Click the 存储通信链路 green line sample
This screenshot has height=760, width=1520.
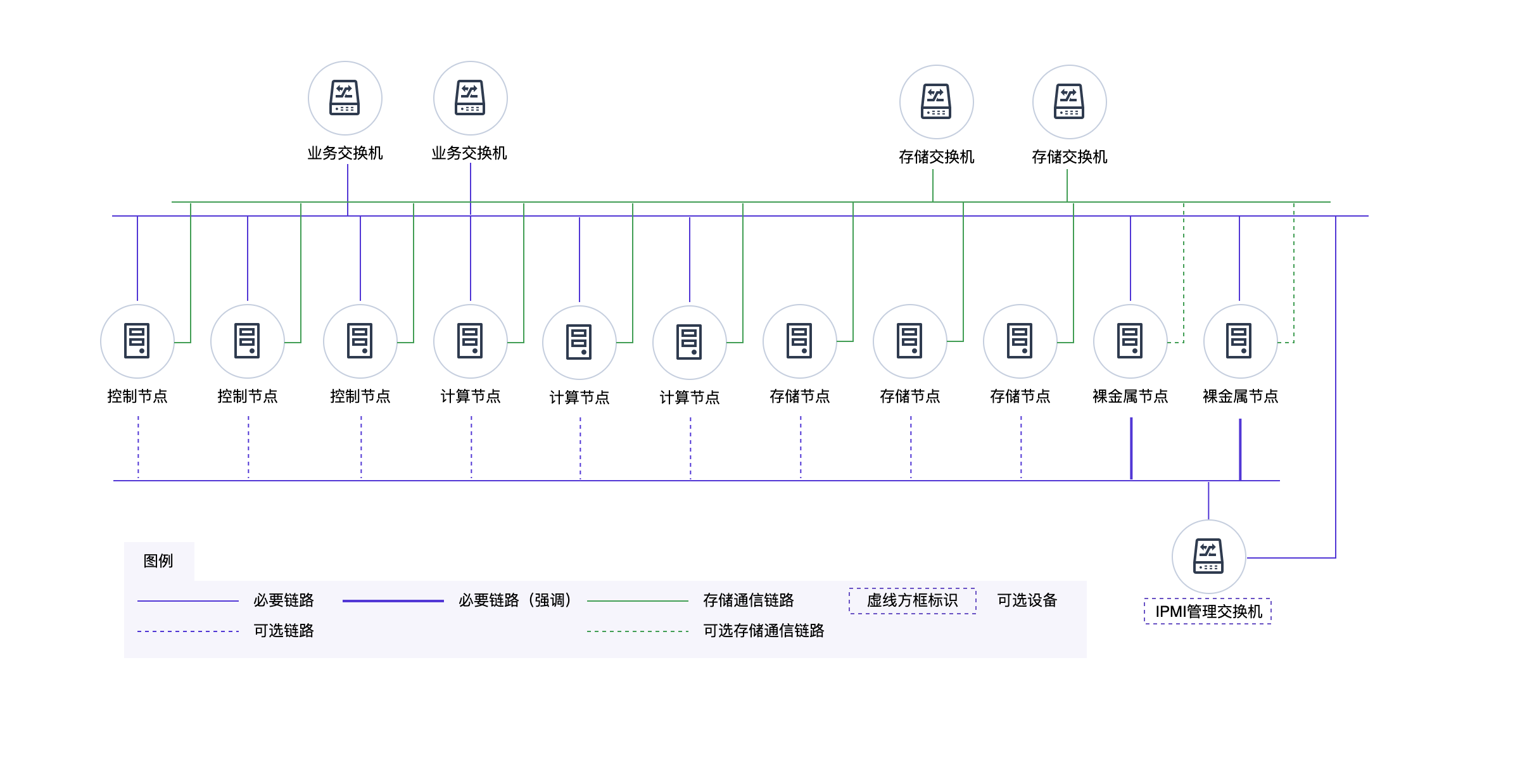(x=637, y=601)
